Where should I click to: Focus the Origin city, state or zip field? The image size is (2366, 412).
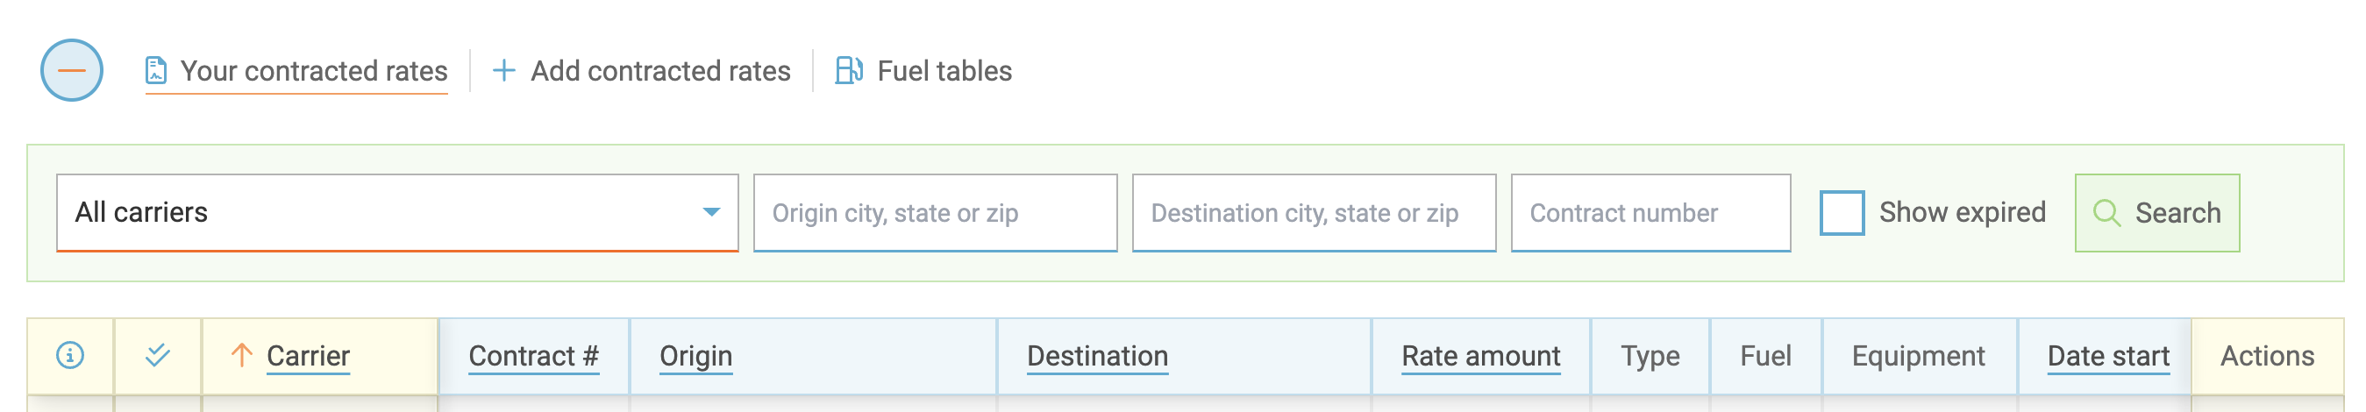[935, 213]
